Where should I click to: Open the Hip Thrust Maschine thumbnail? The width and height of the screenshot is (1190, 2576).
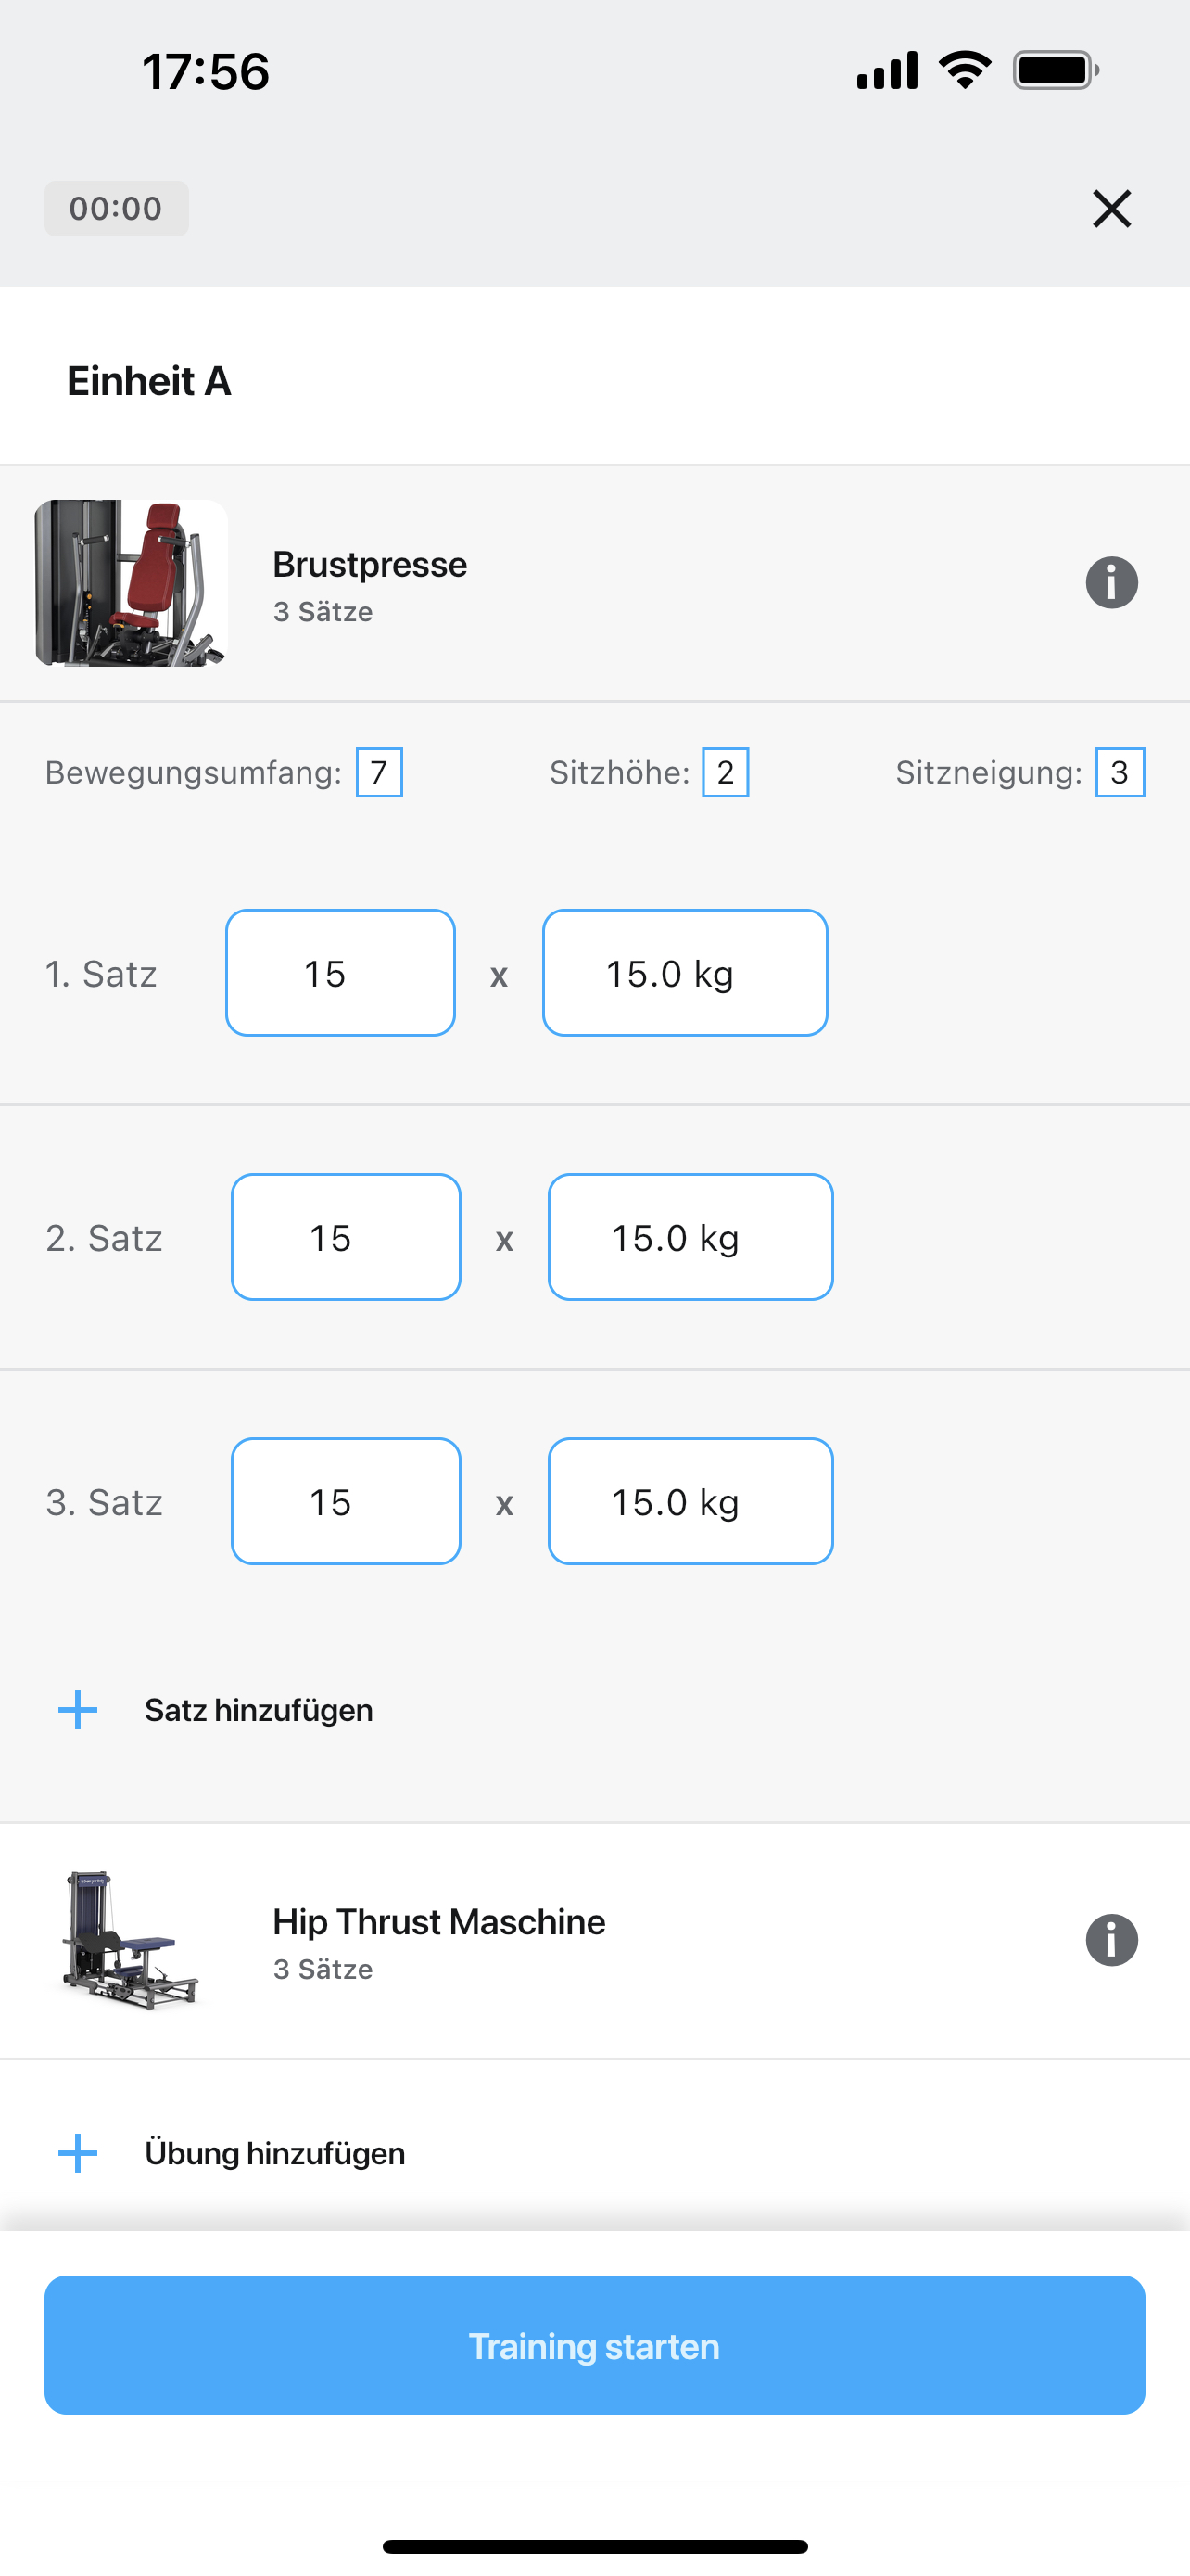click(x=131, y=1940)
